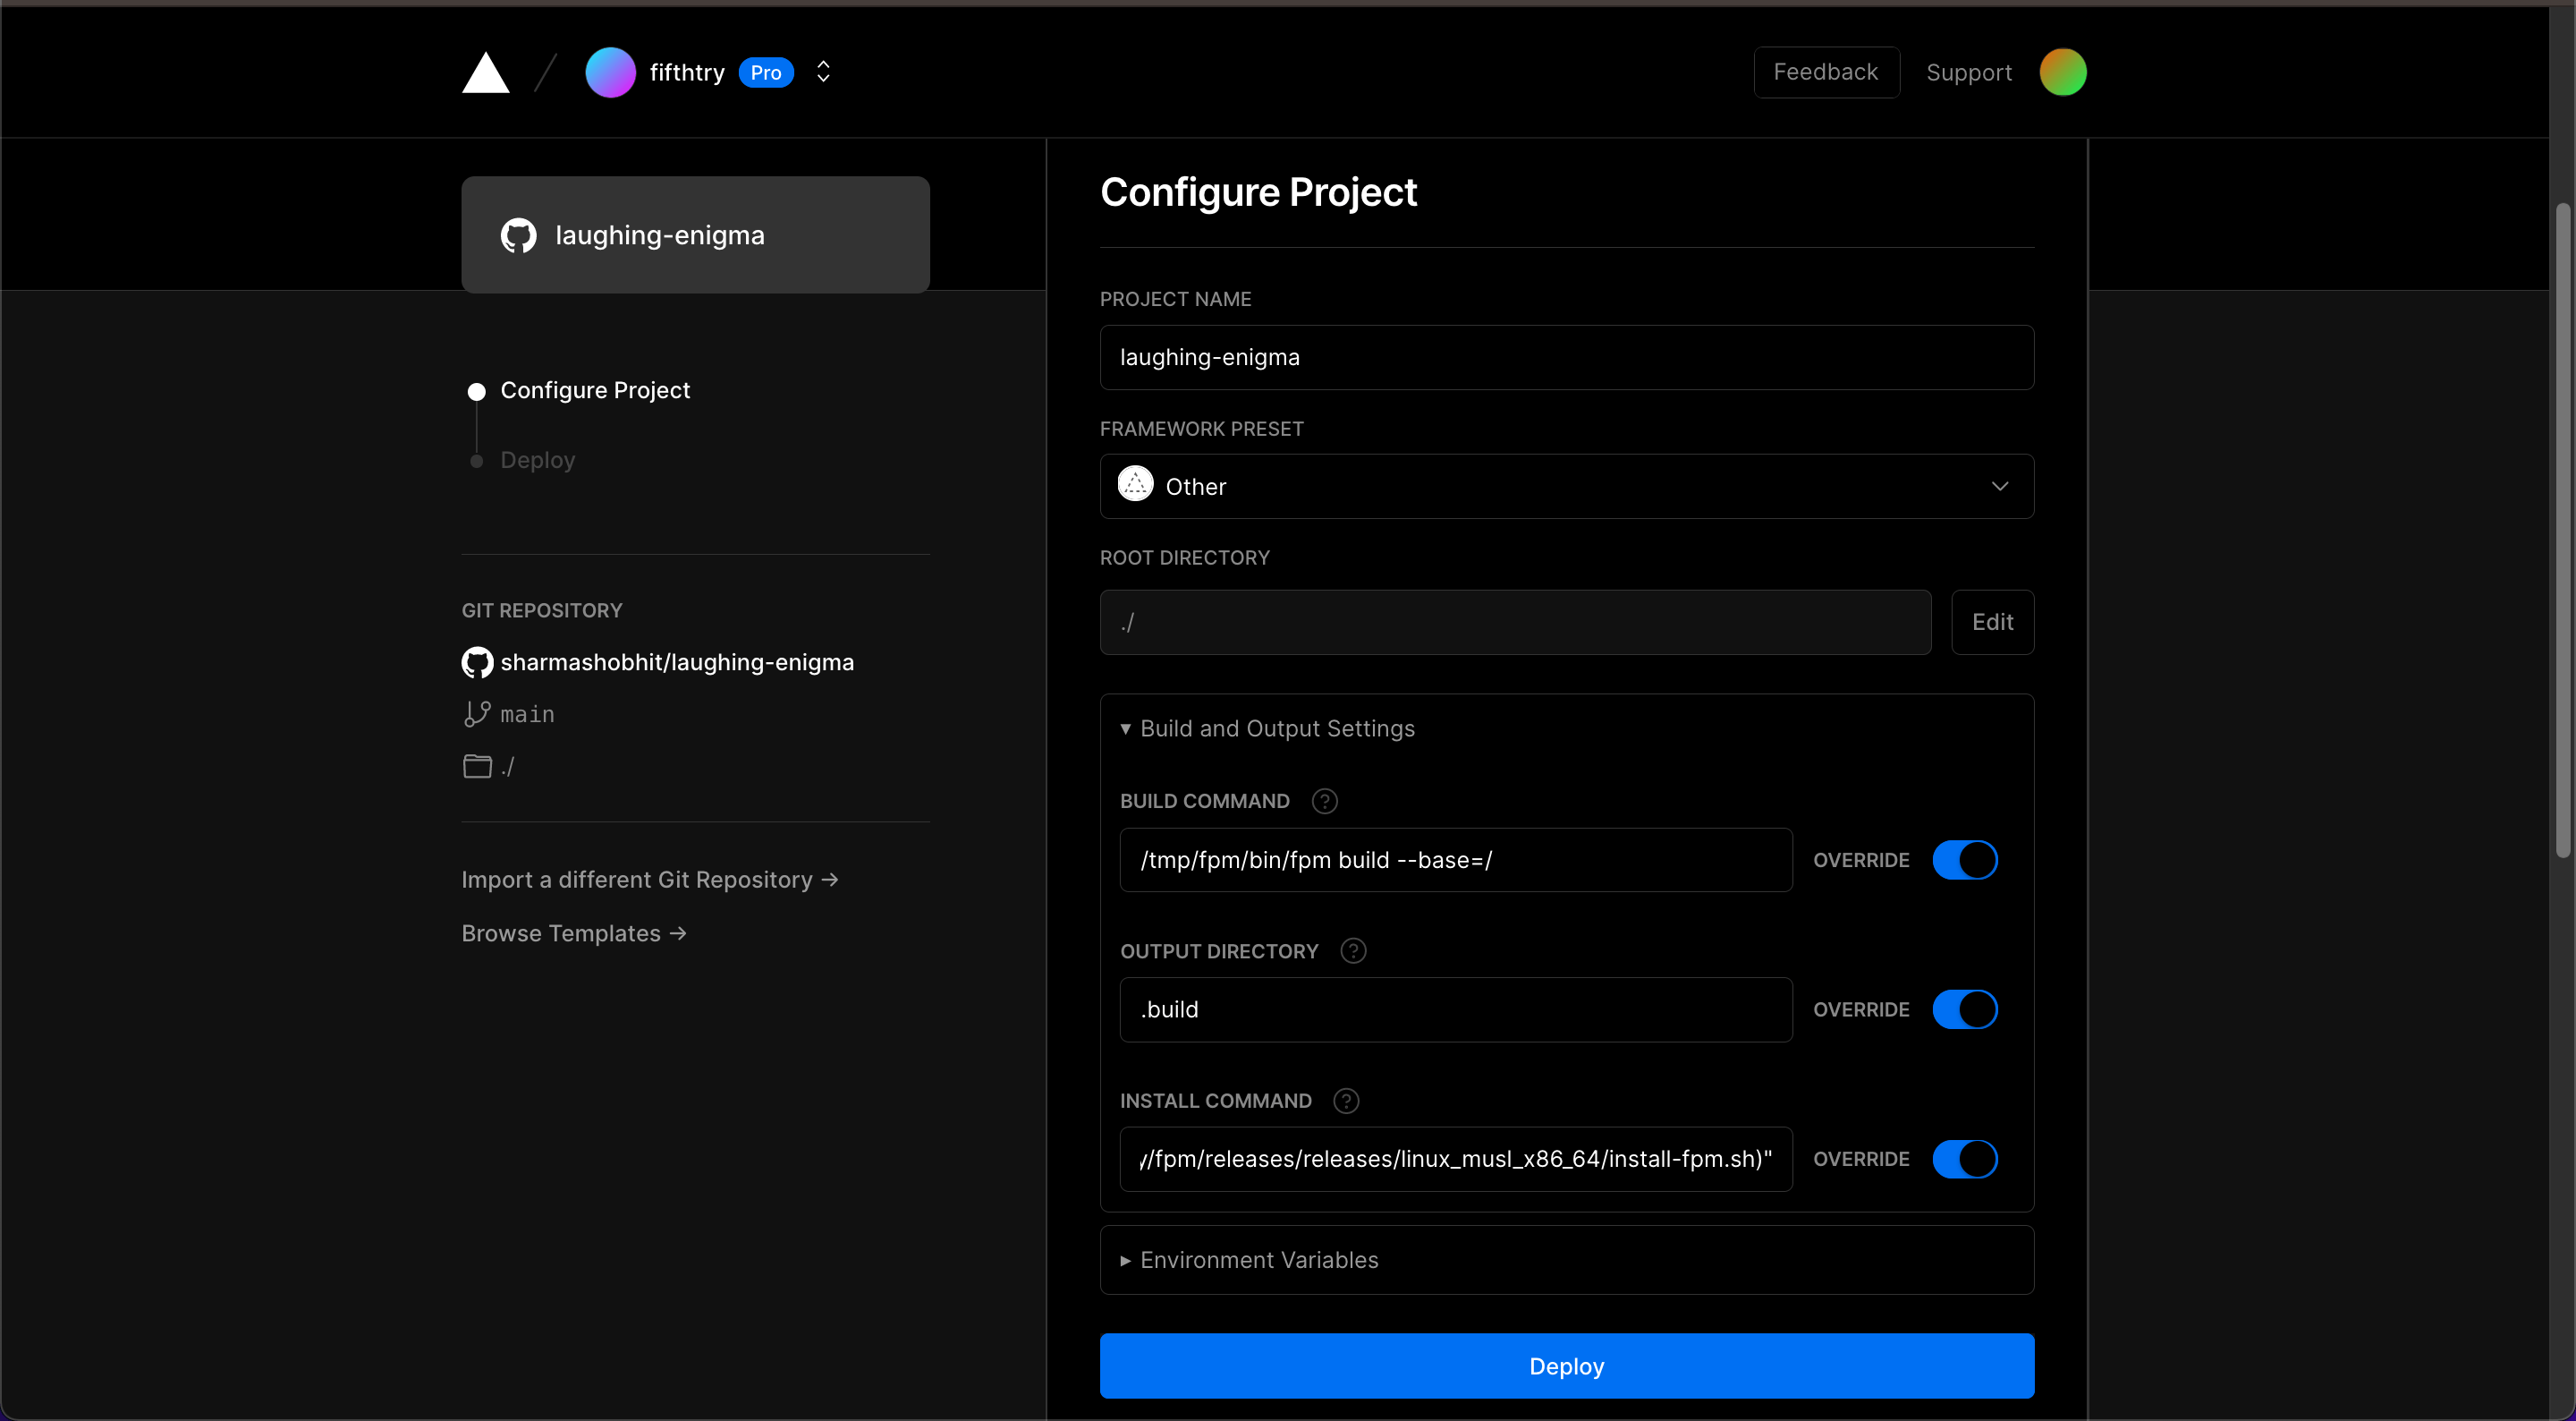Open sharmashobhit/laughing-enigma repository link
The height and width of the screenshot is (1421, 2576).
click(677, 662)
